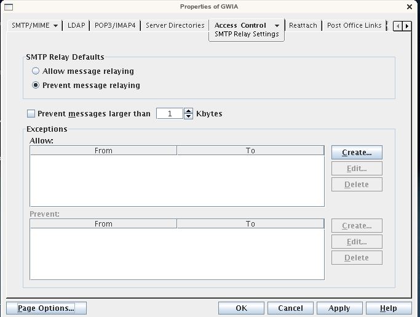Select the Access Control tab

coord(240,25)
